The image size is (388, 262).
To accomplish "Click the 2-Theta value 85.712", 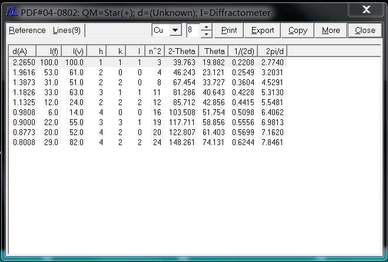I will (x=184, y=102).
